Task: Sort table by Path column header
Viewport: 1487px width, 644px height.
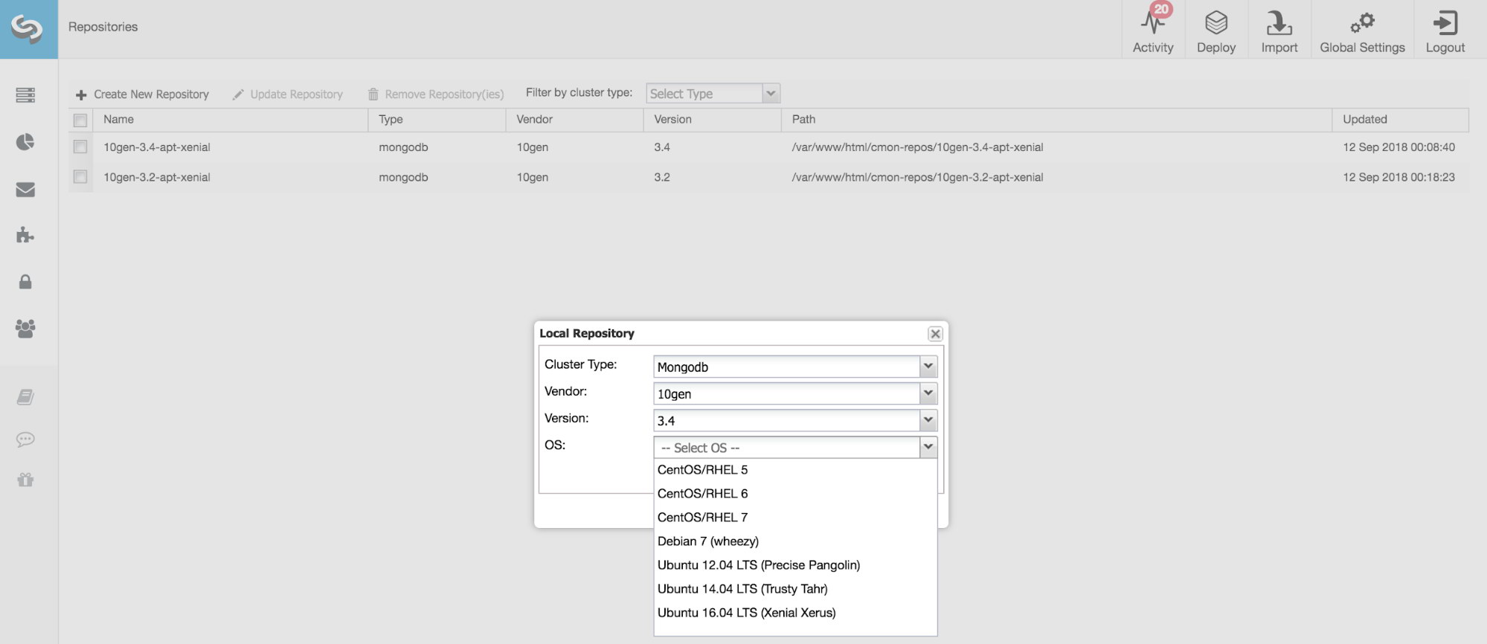Action: pos(1057,120)
